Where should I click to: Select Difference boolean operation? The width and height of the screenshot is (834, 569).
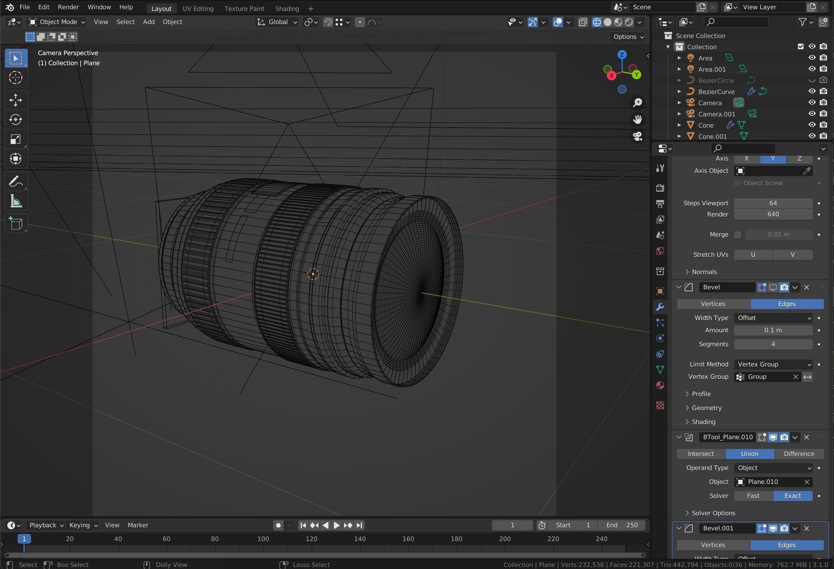(799, 454)
